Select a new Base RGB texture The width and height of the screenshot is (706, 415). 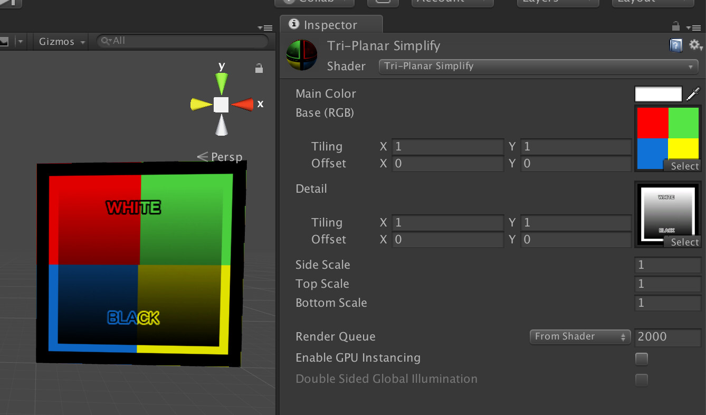coord(683,166)
